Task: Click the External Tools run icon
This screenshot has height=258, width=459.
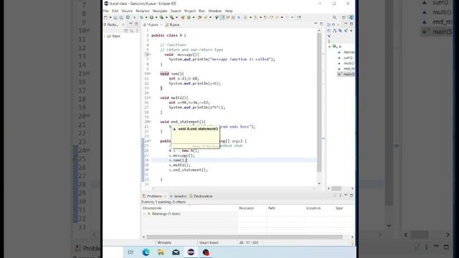Action: click(171, 17)
